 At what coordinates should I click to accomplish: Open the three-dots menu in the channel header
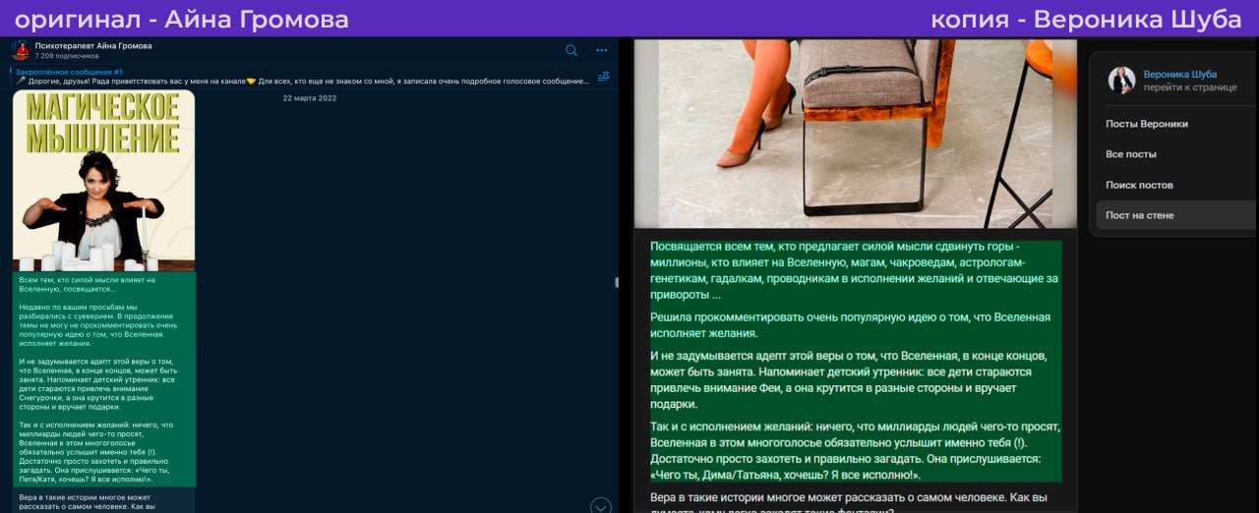click(x=601, y=50)
